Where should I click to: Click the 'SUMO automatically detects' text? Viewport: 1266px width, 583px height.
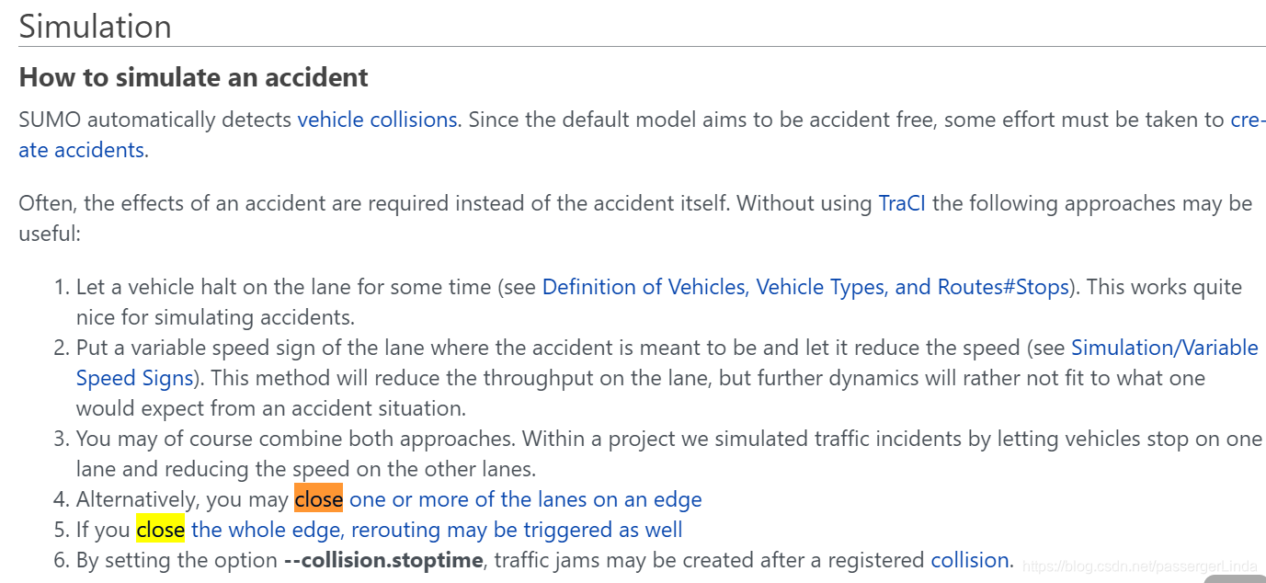coord(154,120)
